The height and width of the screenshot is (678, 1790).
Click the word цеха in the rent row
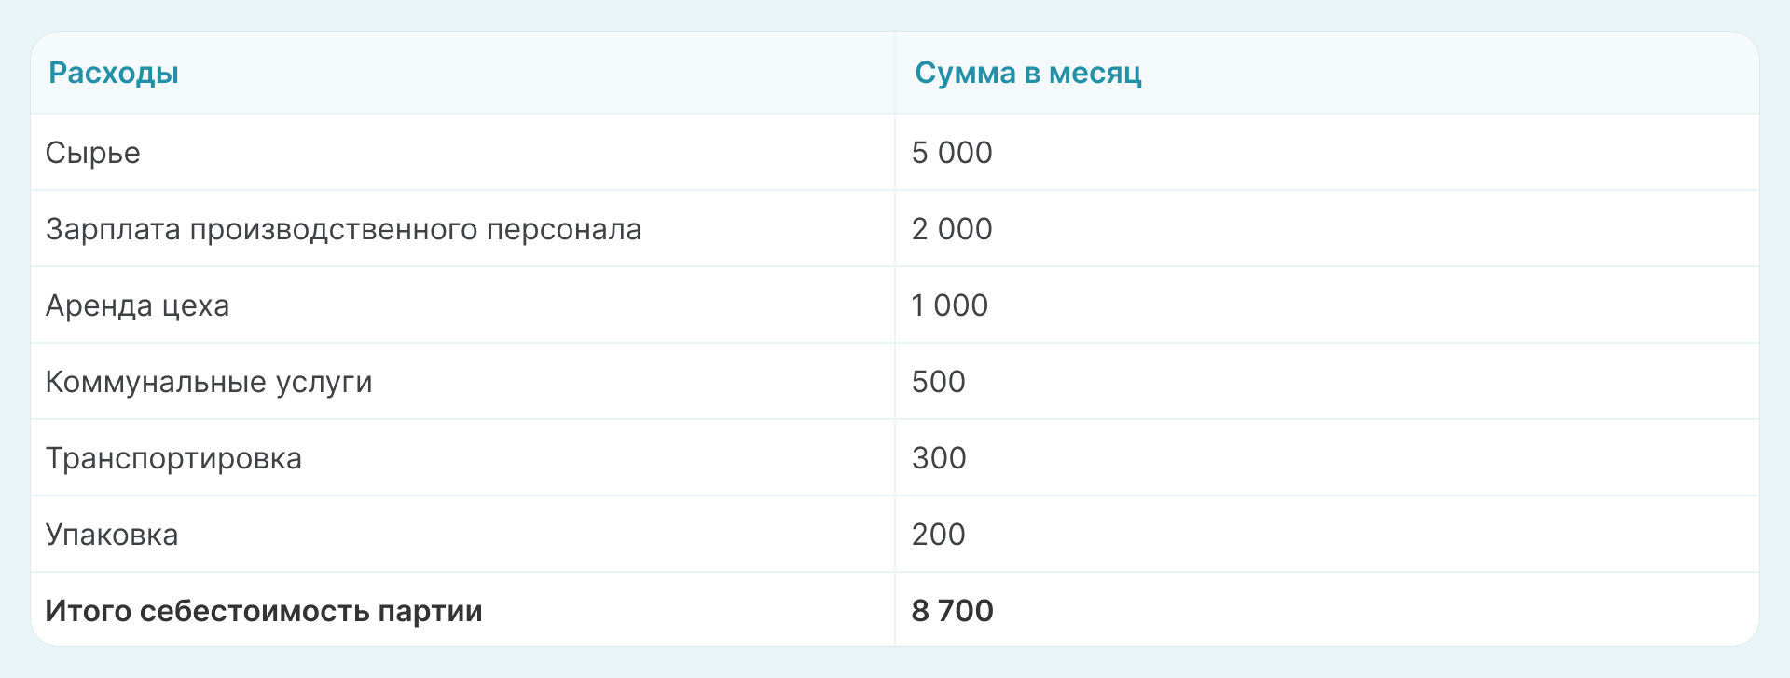tap(196, 305)
